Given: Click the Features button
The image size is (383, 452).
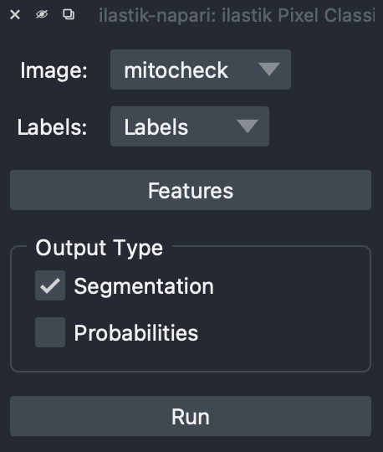Looking at the screenshot, I should (x=191, y=190).
